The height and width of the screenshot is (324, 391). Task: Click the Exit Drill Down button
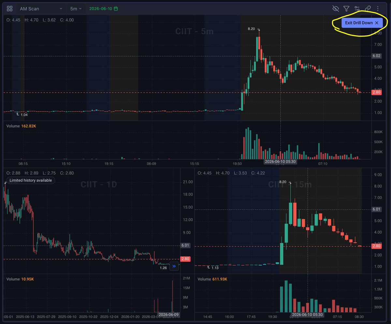pyautogui.click(x=362, y=23)
